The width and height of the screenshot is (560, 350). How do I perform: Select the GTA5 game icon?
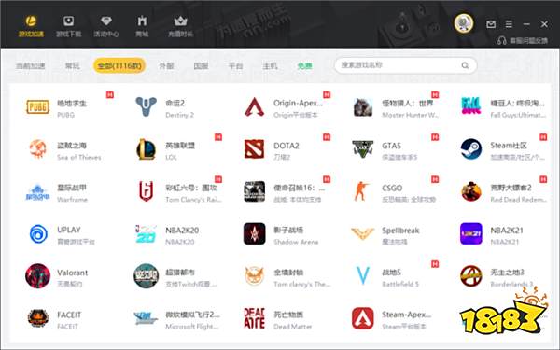pos(363,149)
